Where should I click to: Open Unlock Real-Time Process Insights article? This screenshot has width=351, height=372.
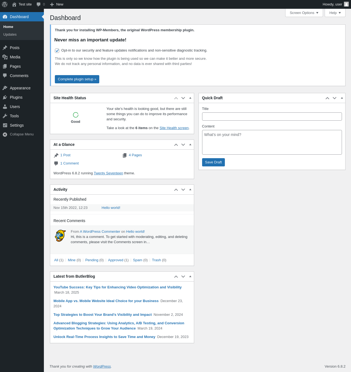[104, 337]
